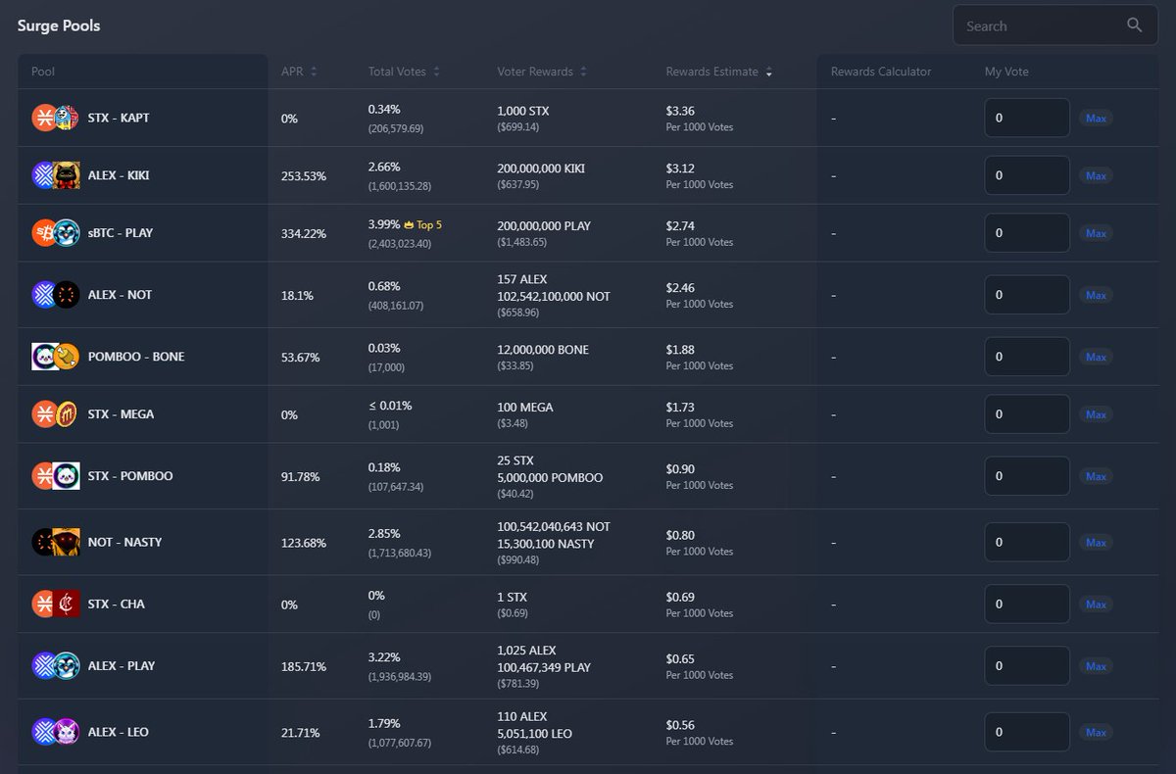This screenshot has width=1176, height=774.
Task: Click My Vote input for ALEX - KIKI
Action: pyautogui.click(x=1027, y=175)
